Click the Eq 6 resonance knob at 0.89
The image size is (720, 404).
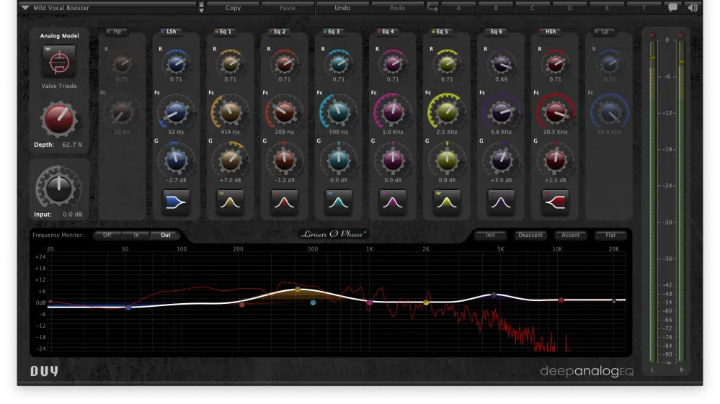(501, 64)
